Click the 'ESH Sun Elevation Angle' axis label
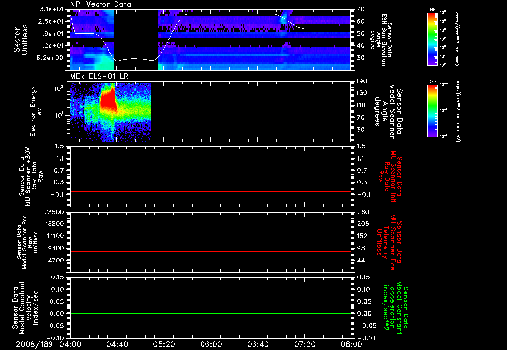 click(381, 40)
